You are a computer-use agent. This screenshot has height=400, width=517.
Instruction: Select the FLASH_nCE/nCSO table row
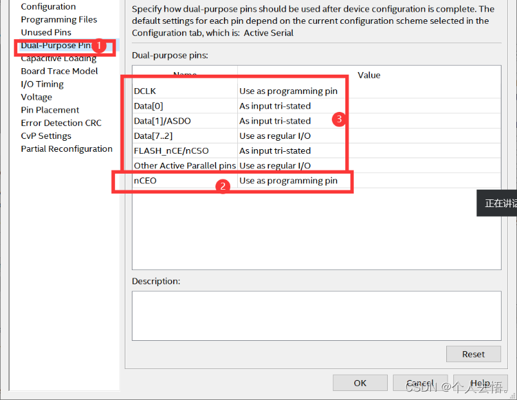(184, 150)
